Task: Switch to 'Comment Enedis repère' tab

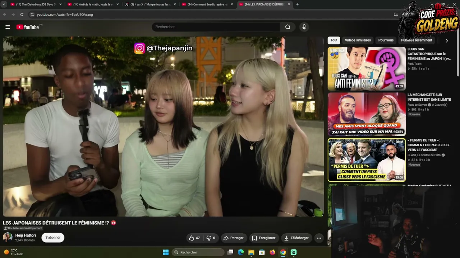Action: pyautogui.click(x=207, y=4)
